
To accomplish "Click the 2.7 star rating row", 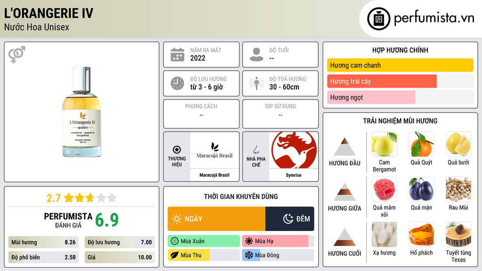I will pyautogui.click(x=82, y=198).
